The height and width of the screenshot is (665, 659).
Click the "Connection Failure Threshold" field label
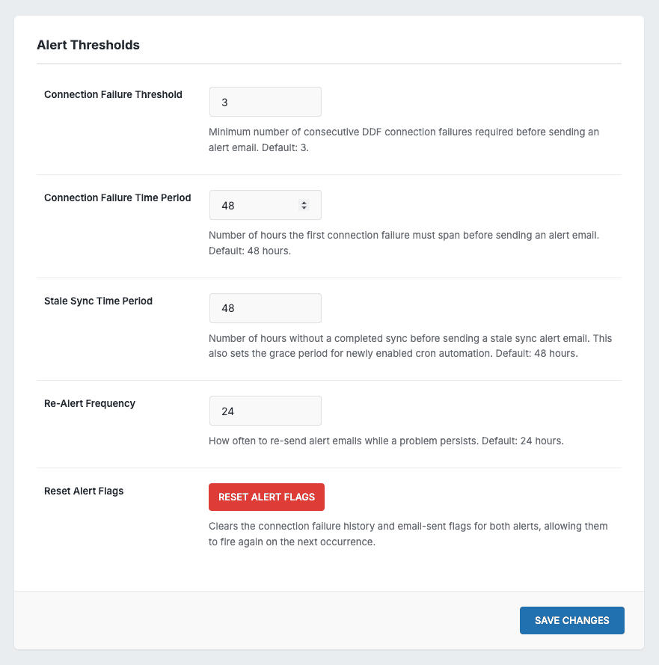(113, 95)
